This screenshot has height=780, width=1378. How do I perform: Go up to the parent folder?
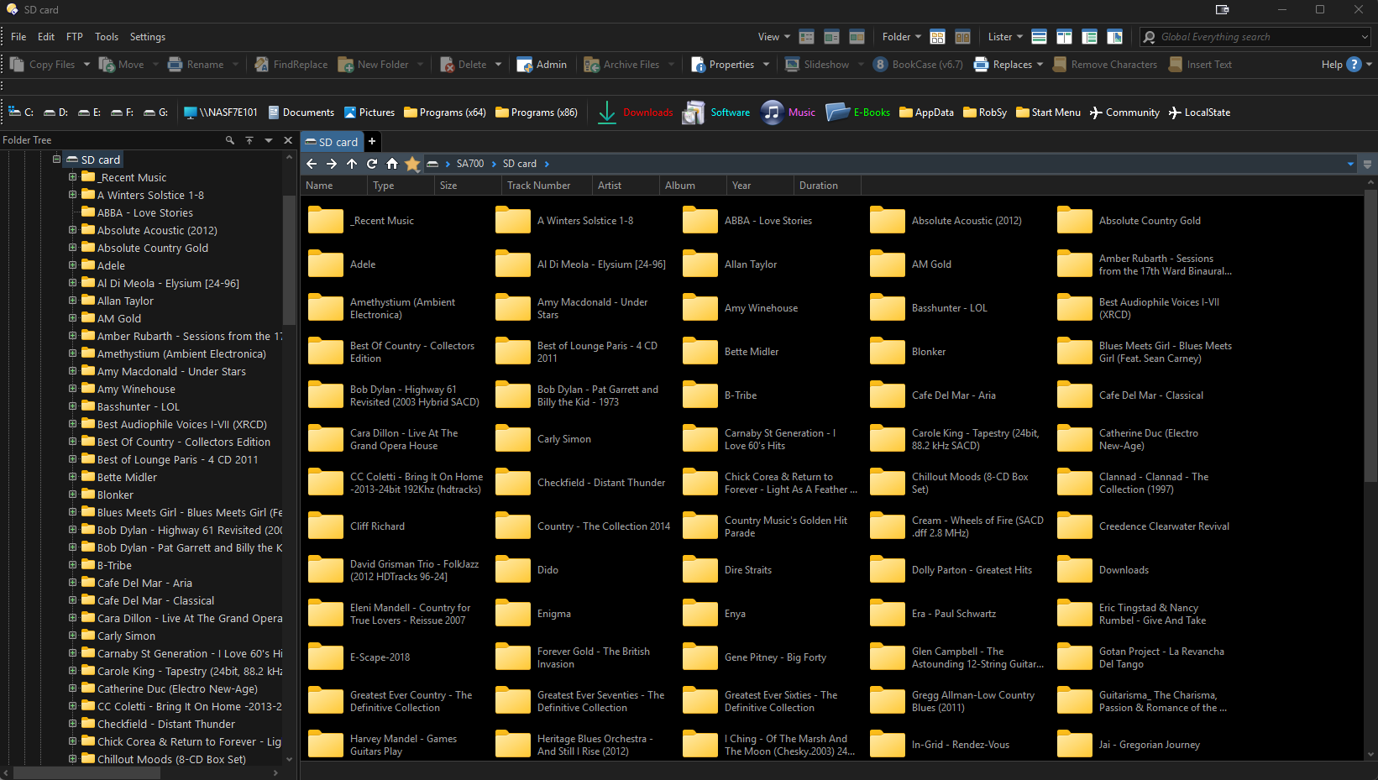click(x=352, y=164)
